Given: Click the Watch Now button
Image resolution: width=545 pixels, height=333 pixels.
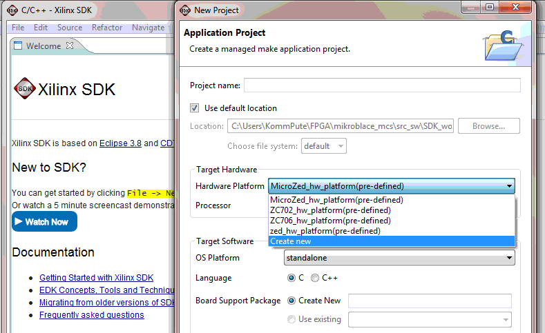Looking at the screenshot, I should pos(44,221).
